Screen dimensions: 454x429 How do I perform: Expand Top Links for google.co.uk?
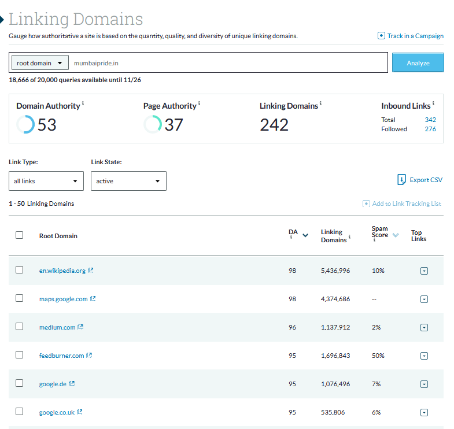424,412
